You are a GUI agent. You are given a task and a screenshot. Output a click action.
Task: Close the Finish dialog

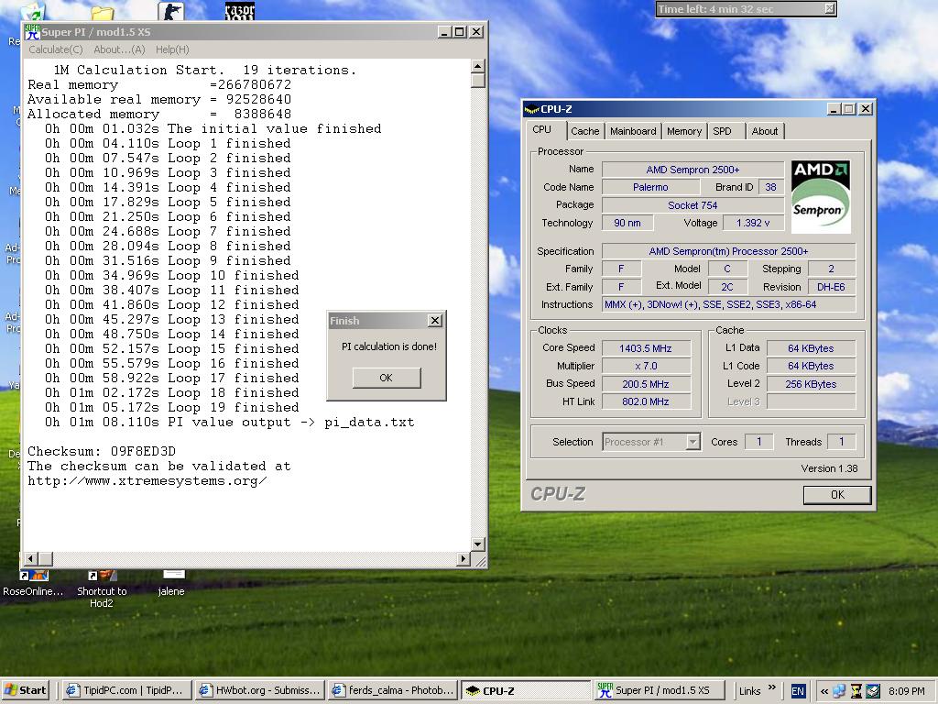click(435, 320)
